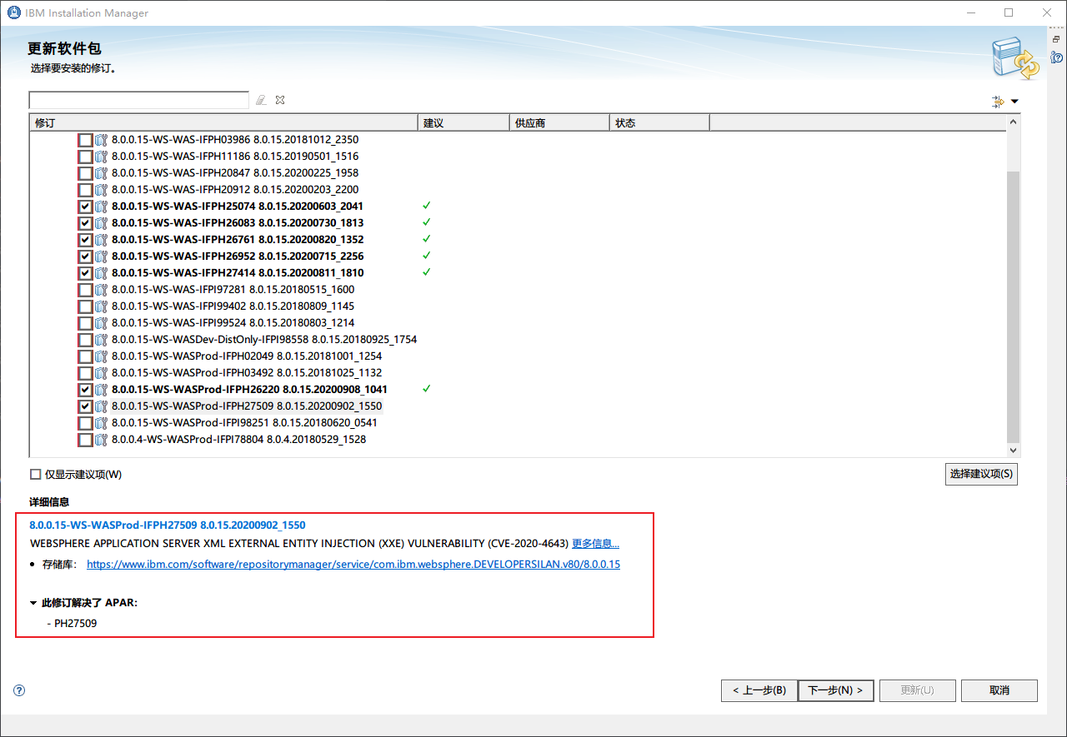Click the scroll-down arrow of the fix list
The height and width of the screenshot is (737, 1067).
(x=1014, y=450)
